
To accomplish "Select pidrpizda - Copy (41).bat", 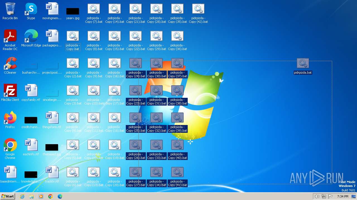I will click(x=177, y=176).
